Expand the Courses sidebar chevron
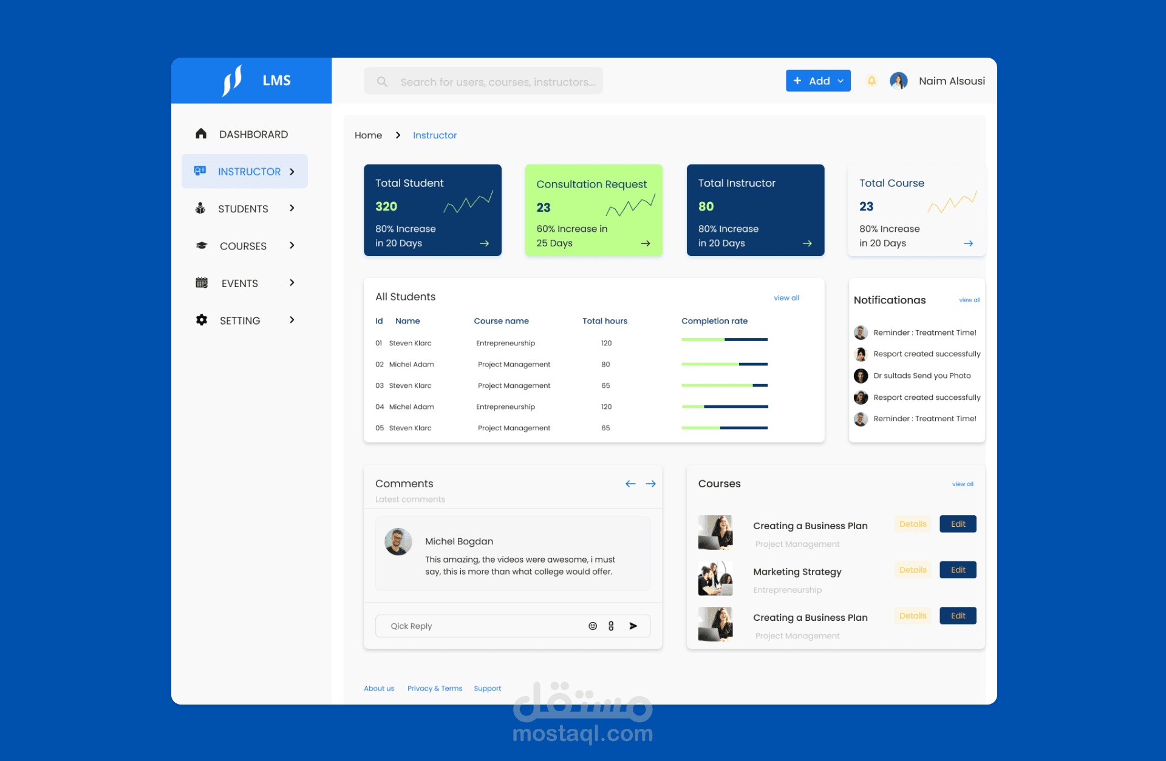The image size is (1166, 761). pyautogui.click(x=292, y=245)
